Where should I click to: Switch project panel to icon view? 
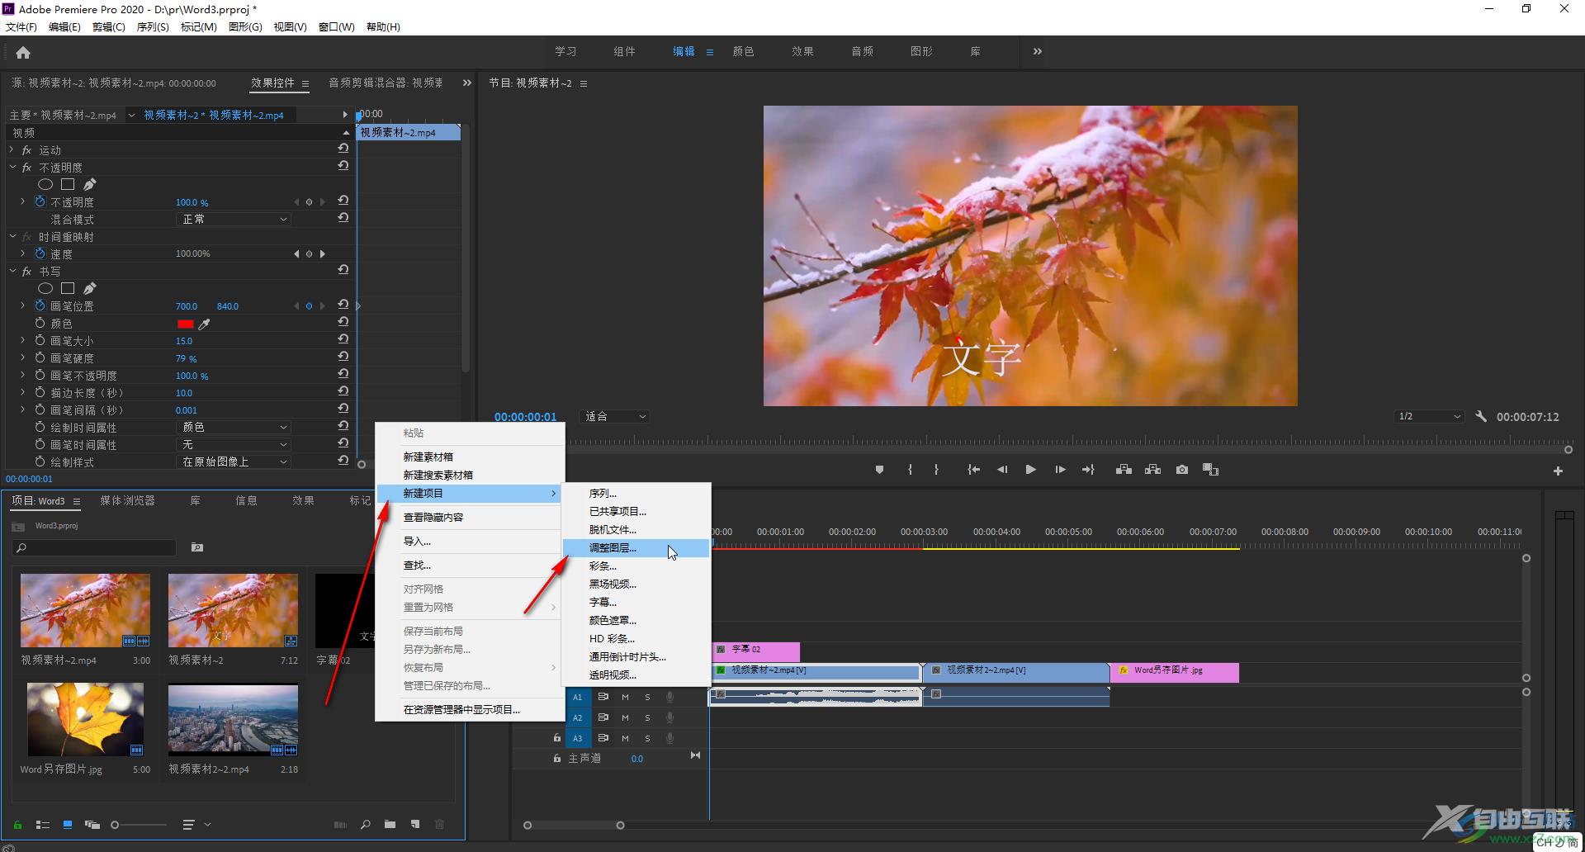(68, 825)
